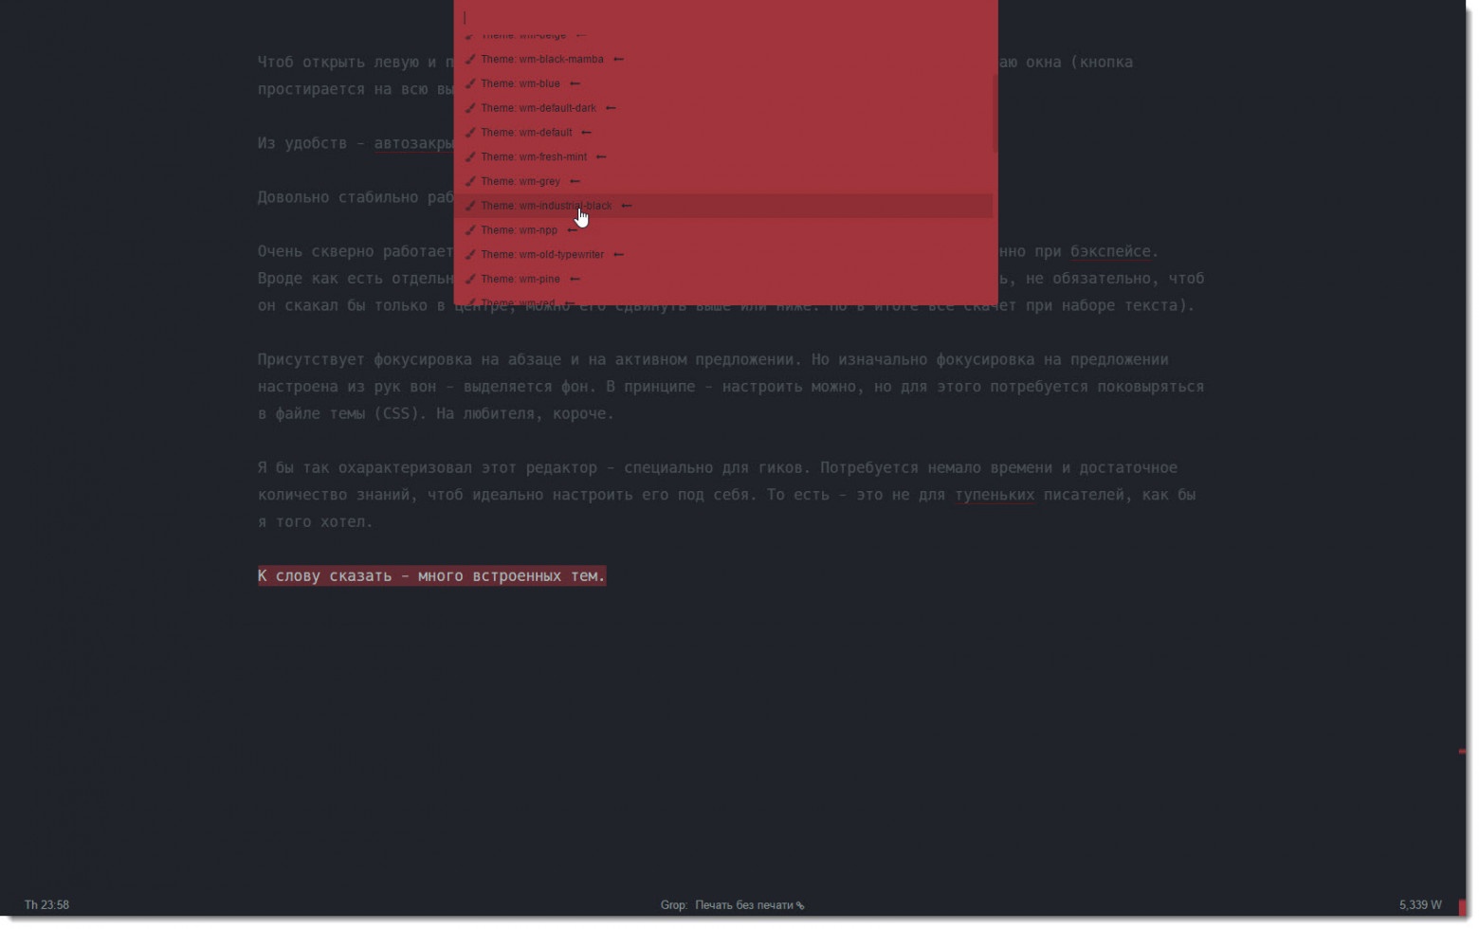This screenshot has height=929, width=1479.
Task: Pick the Theme: wm-grey label
Action: point(520,181)
